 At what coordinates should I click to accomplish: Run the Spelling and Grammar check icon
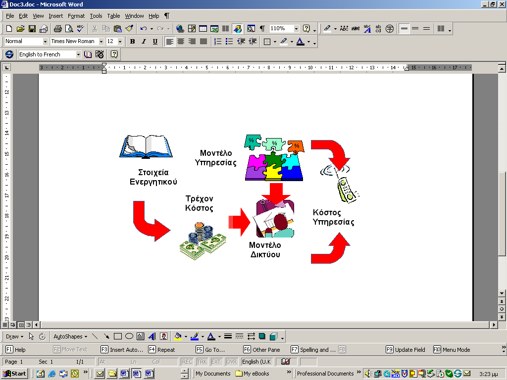(81, 29)
